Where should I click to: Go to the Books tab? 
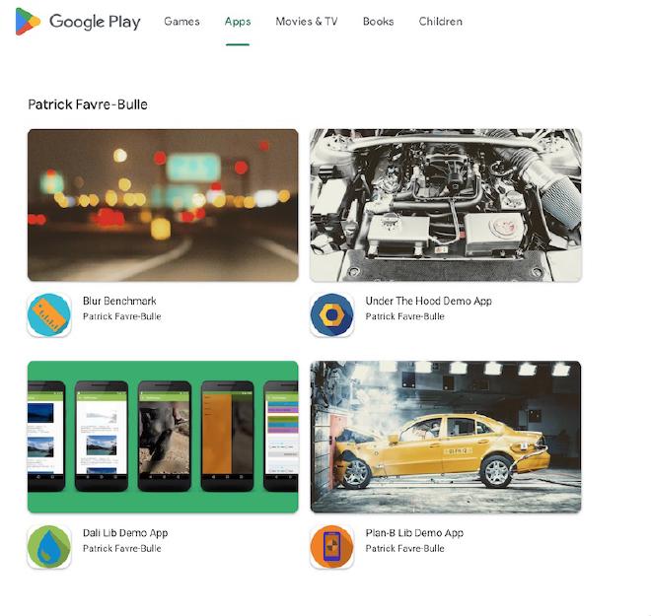coord(378,22)
